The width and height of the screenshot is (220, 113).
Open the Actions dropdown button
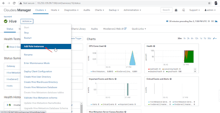(x=27, y=21)
